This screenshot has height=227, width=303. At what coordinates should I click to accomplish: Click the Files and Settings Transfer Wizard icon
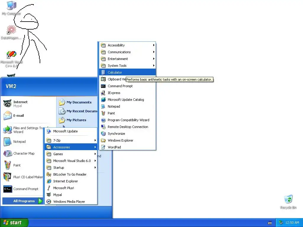7,130
